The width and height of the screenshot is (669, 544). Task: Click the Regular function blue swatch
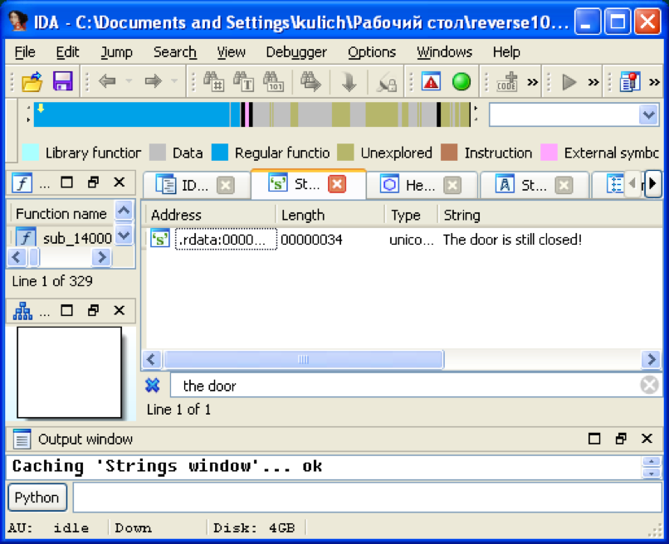220,153
